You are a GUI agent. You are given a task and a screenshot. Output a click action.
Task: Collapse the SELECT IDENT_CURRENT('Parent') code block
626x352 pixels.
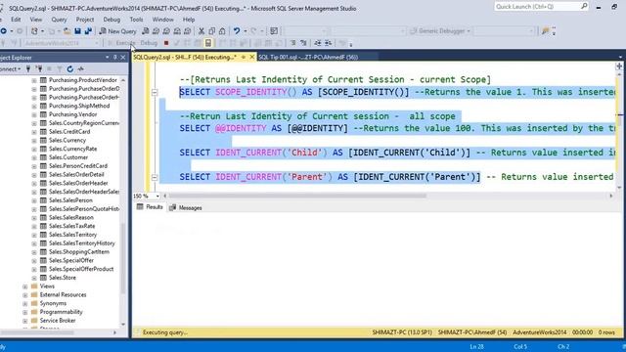coord(155,177)
